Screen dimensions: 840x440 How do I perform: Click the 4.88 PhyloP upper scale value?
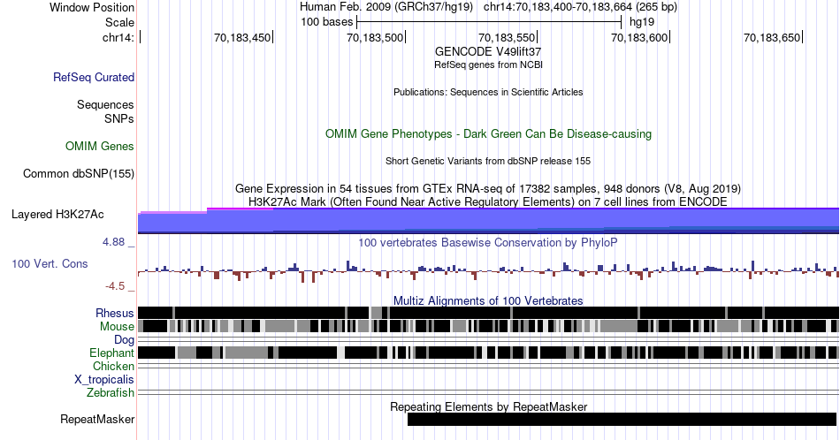click(x=113, y=242)
